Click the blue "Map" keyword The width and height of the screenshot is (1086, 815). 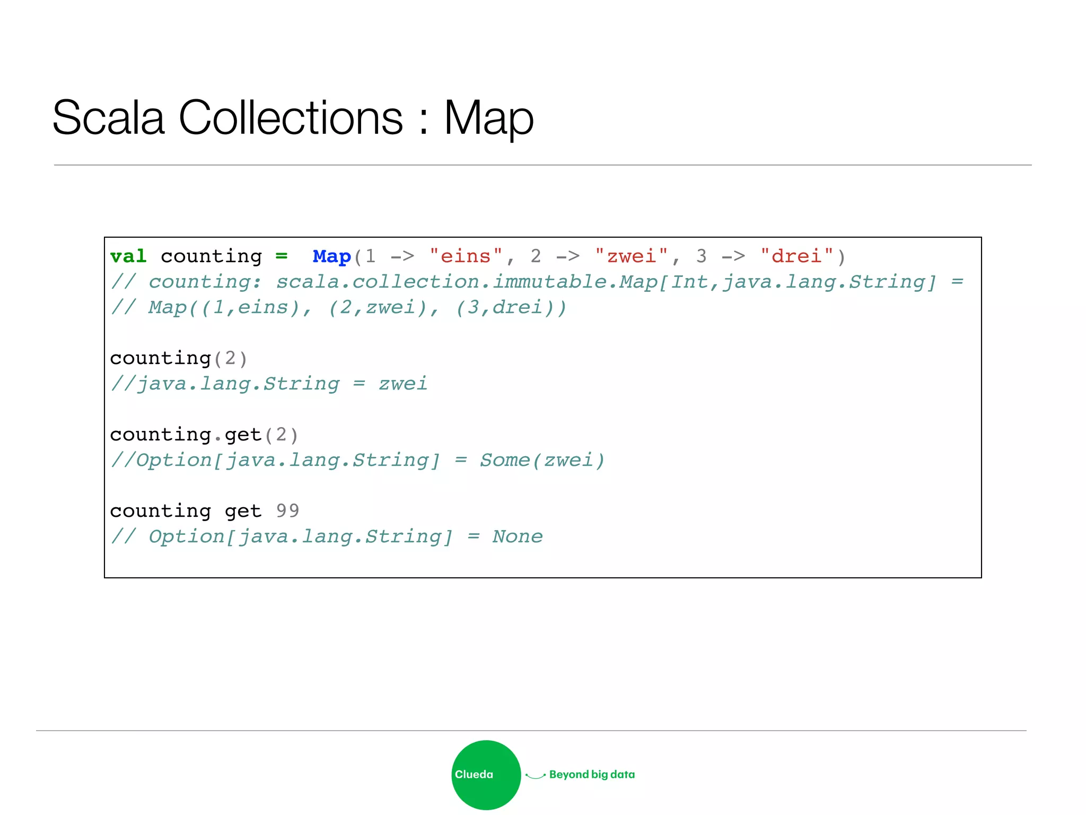pyautogui.click(x=332, y=256)
